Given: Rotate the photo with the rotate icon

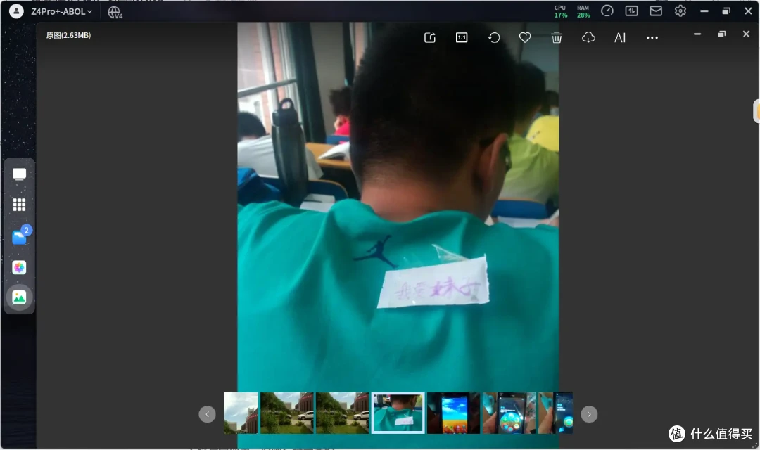Looking at the screenshot, I should click(494, 37).
